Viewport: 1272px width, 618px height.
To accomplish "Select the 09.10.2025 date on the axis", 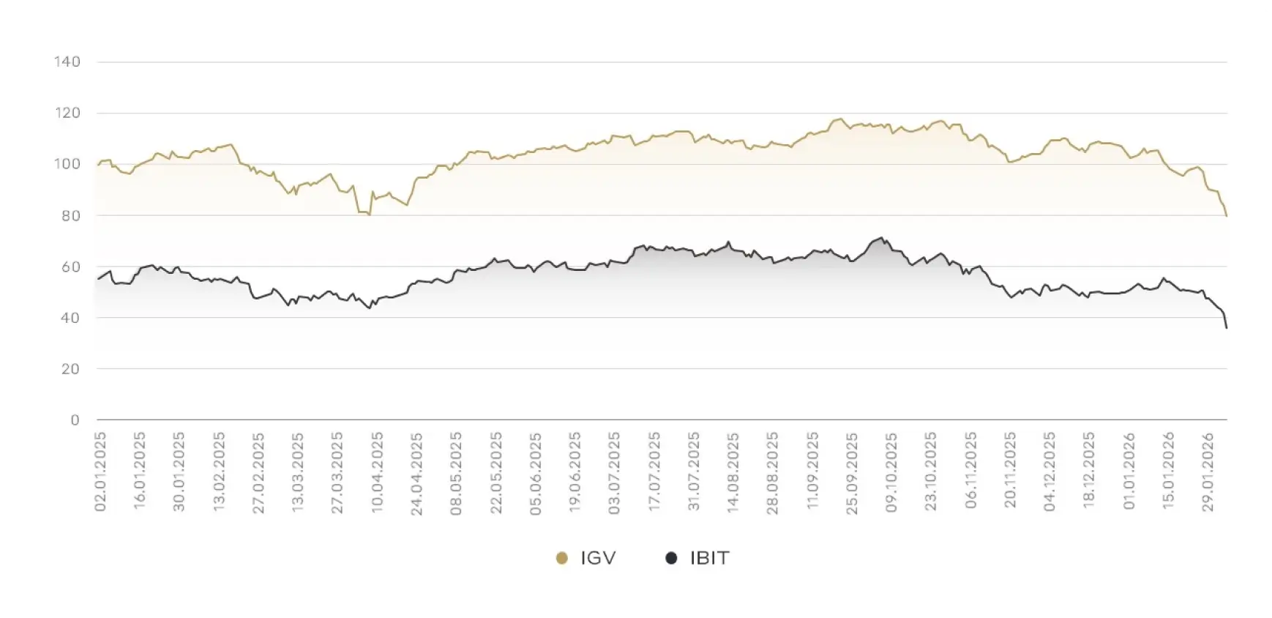I will pyautogui.click(x=891, y=472).
